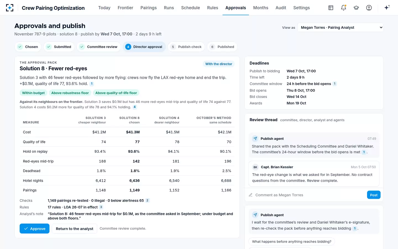This screenshot has height=249, width=398.
Task: Click the pencil icon beside comment field
Action: (x=251, y=195)
